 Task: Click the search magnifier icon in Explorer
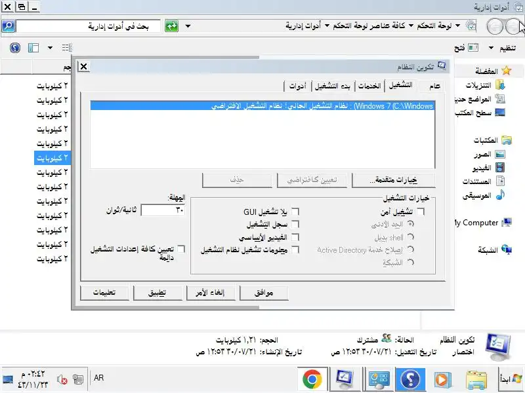click(x=9, y=26)
